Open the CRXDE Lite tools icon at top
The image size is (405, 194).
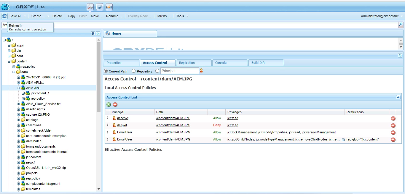tap(90, 7)
